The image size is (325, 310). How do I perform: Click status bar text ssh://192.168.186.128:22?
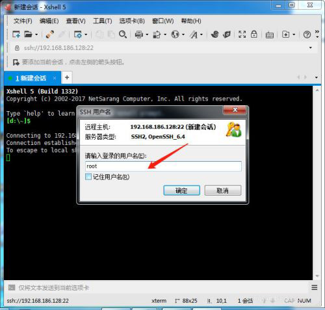pyautogui.click(x=38, y=301)
